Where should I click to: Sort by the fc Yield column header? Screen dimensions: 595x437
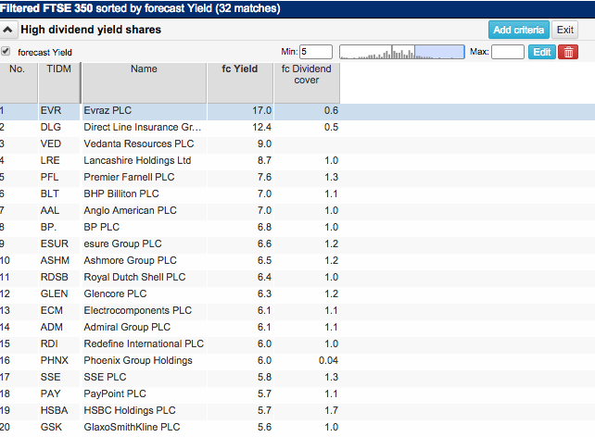coord(240,83)
